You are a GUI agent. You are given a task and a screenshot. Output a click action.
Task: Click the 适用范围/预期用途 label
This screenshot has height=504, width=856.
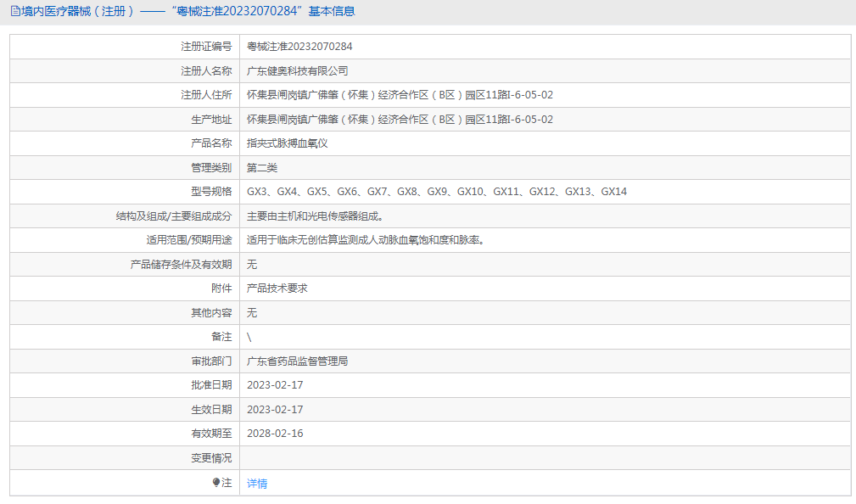pos(189,240)
